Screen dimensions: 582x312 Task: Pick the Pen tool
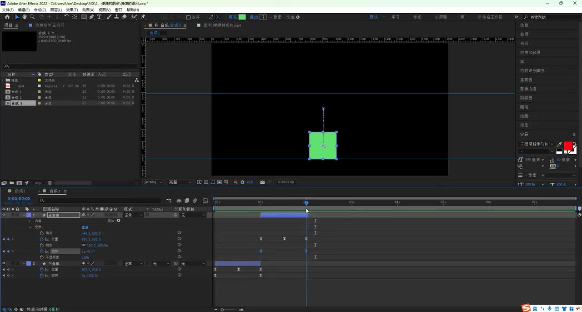(x=92, y=17)
